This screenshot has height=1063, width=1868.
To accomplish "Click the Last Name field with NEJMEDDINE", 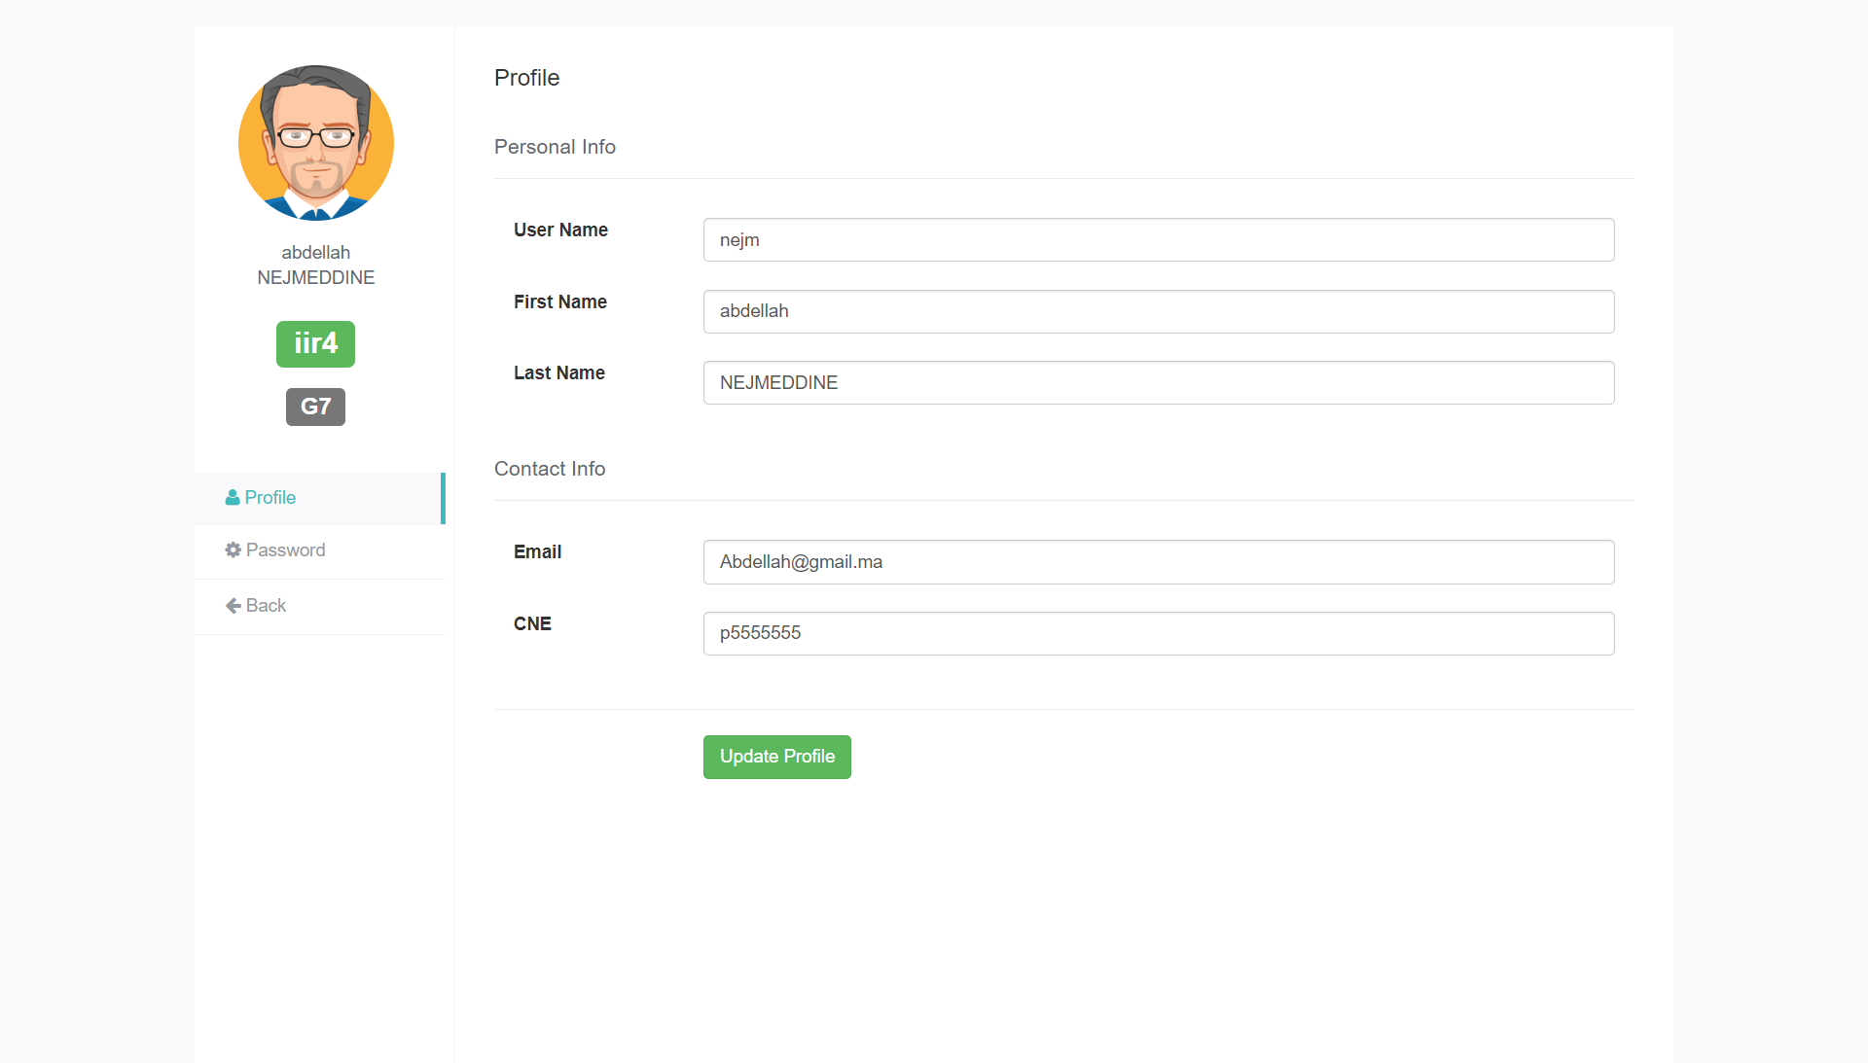I will (x=1158, y=382).
